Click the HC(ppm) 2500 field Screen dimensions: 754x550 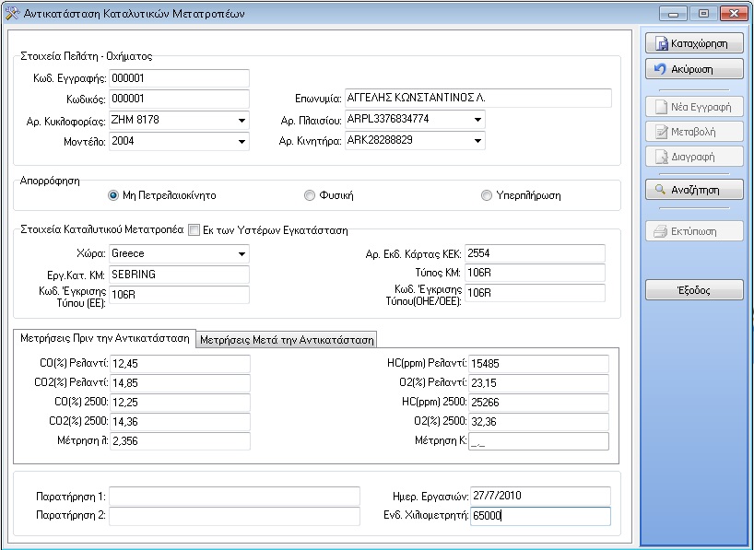pyautogui.click(x=538, y=402)
